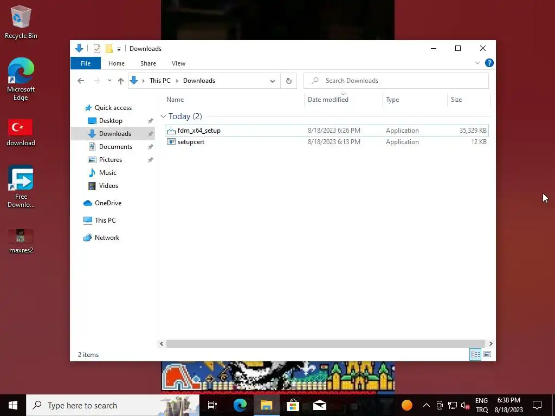Click the scroll left arrow
The width and height of the screenshot is (555, 416).
tap(162, 343)
